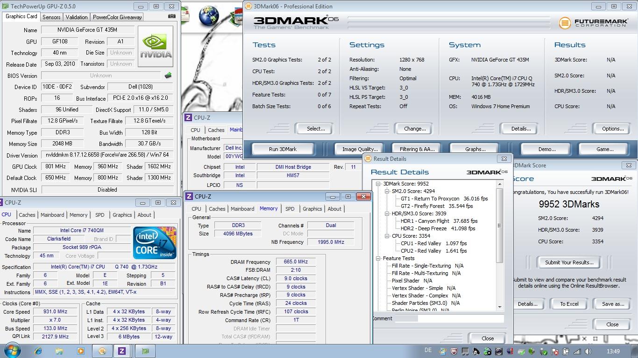Click the Core Speed value 931.0 MHz
Image resolution: width=638 pixels, height=358 pixels.
pyautogui.click(x=56, y=312)
